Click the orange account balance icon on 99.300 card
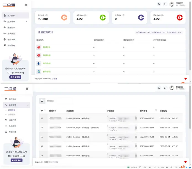This screenshot has height=169, width=192. pos(64,17)
